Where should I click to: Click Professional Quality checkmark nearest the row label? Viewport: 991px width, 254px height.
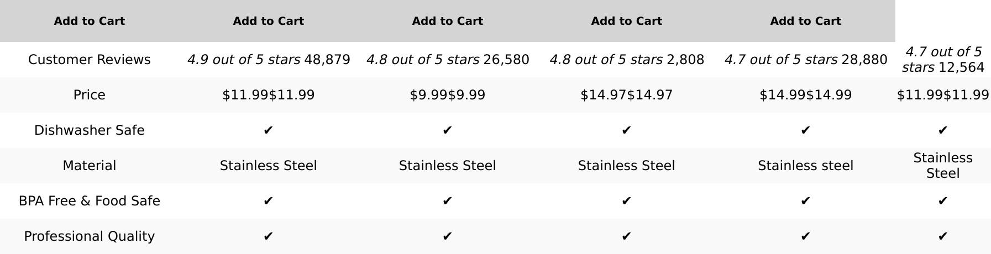(268, 236)
